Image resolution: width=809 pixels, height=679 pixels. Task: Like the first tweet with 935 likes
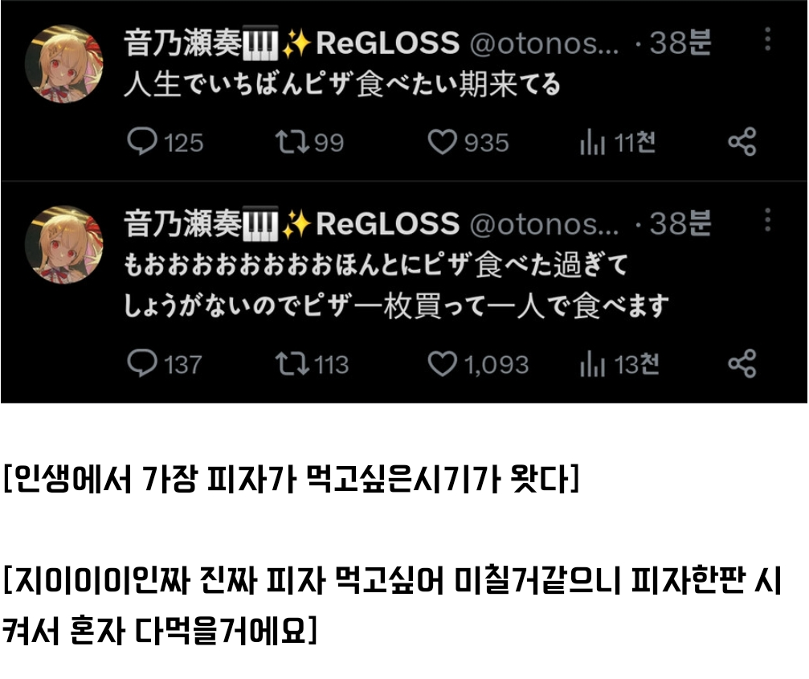click(x=442, y=142)
